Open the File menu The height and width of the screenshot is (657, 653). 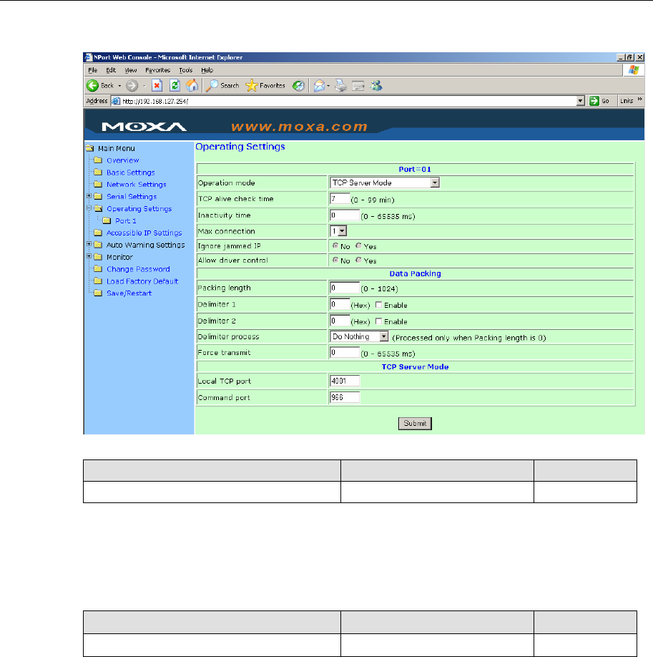92,70
